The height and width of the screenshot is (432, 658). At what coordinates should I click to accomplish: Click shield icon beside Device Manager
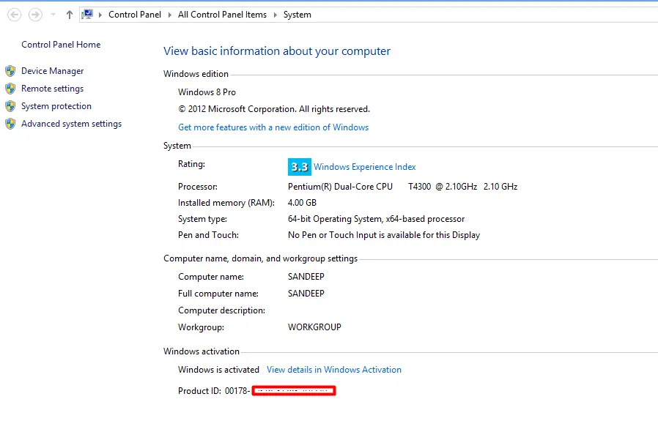[10, 71]
